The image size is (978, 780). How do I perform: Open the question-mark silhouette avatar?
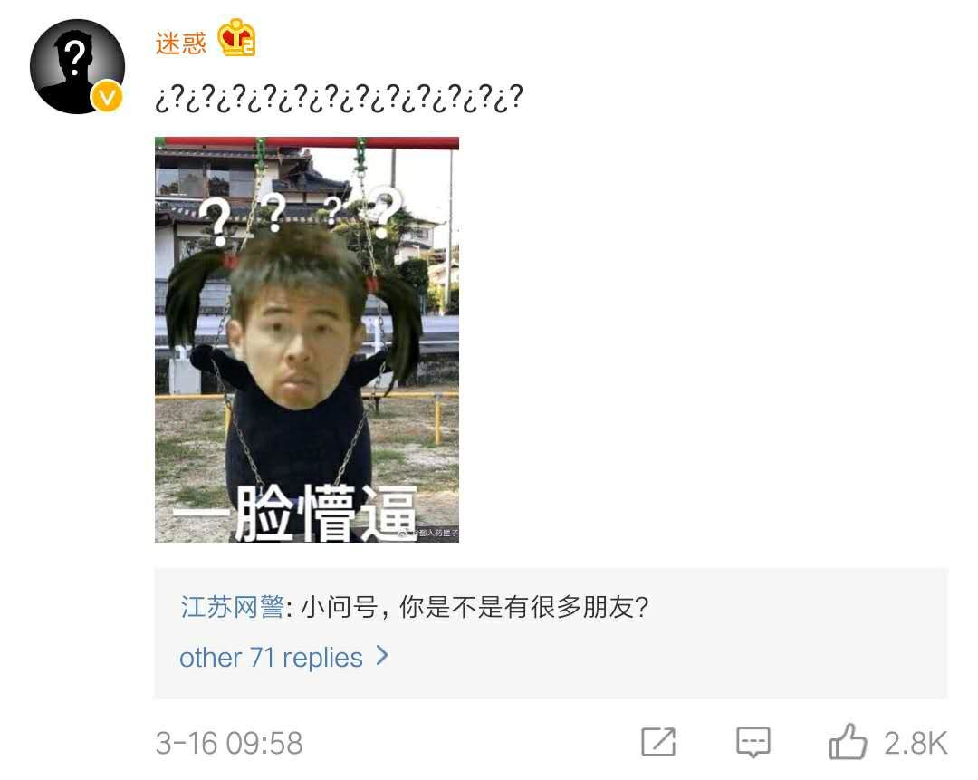(77, 67)
